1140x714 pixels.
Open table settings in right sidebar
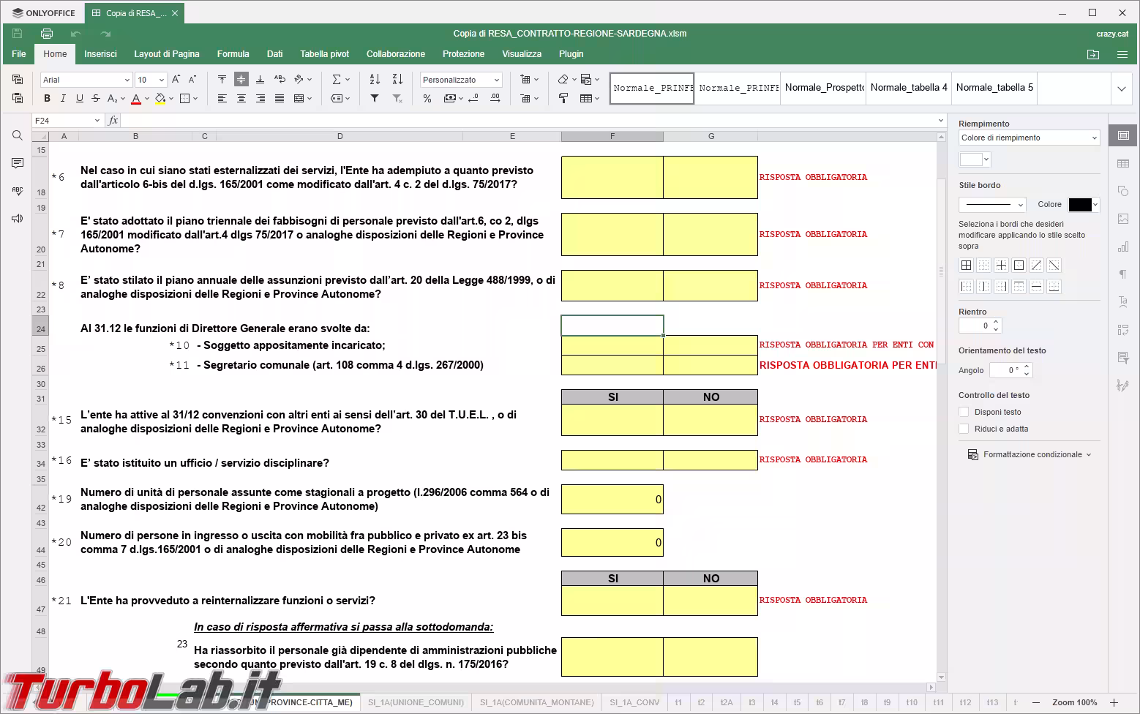point(1123,164)
